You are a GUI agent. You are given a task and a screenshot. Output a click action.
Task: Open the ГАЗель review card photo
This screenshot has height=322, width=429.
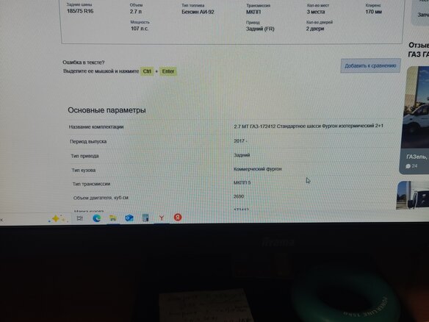[415, 107]
